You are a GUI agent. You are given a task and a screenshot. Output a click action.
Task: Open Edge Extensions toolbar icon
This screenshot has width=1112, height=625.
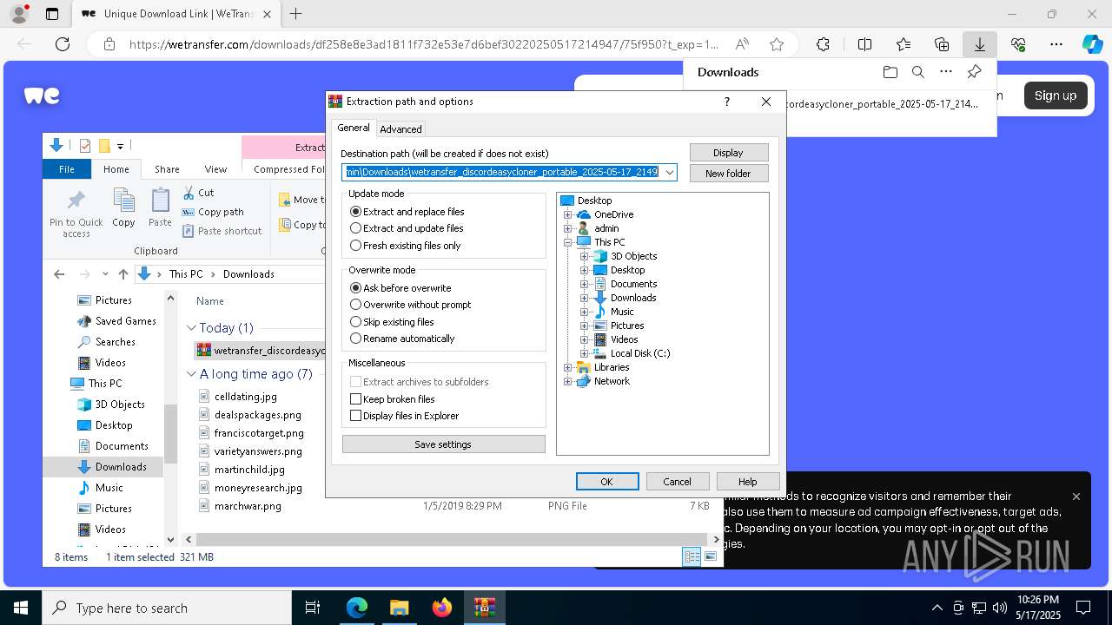point(823,44)
